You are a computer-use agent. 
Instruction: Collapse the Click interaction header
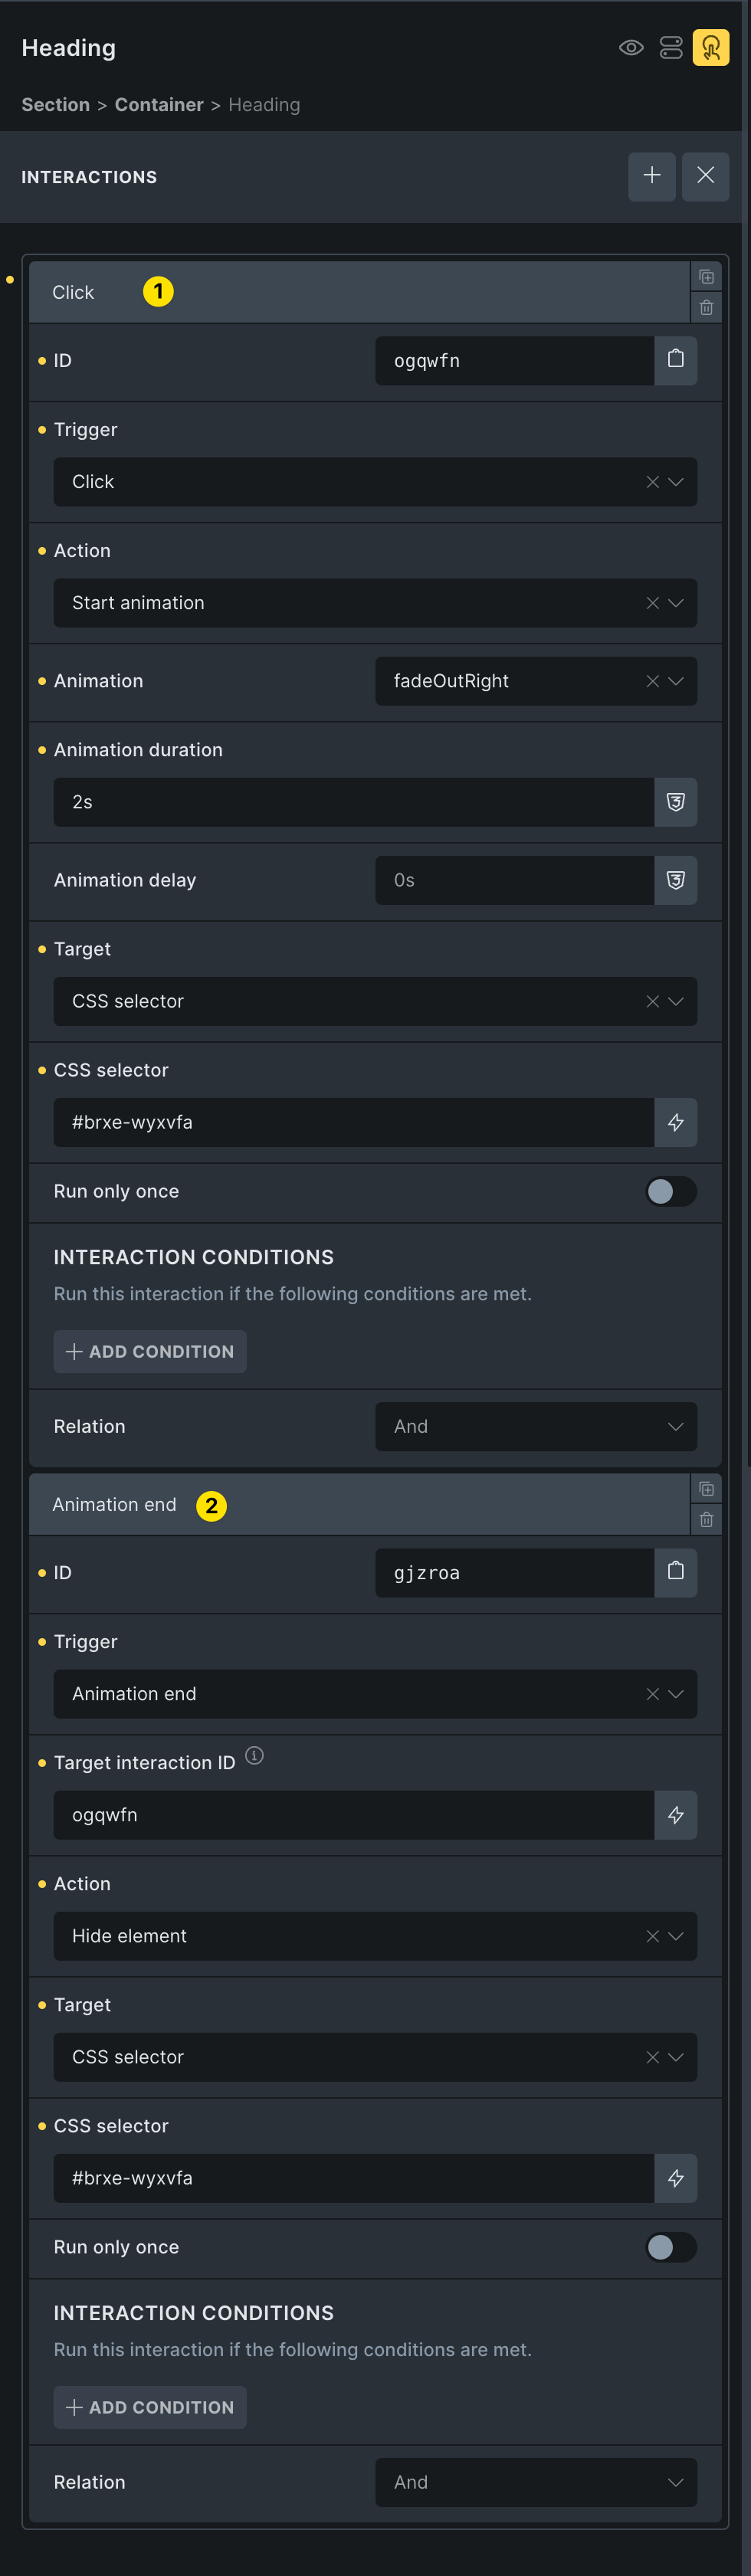[x=359, y=292]
